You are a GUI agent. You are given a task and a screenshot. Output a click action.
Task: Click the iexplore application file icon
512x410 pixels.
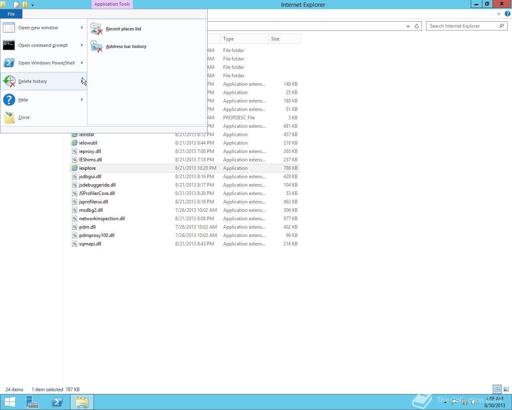[x=74, y=168]
